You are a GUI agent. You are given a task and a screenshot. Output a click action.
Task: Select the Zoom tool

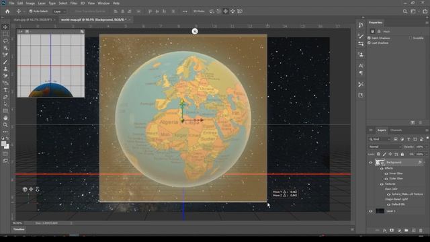[x=5, y=125]
